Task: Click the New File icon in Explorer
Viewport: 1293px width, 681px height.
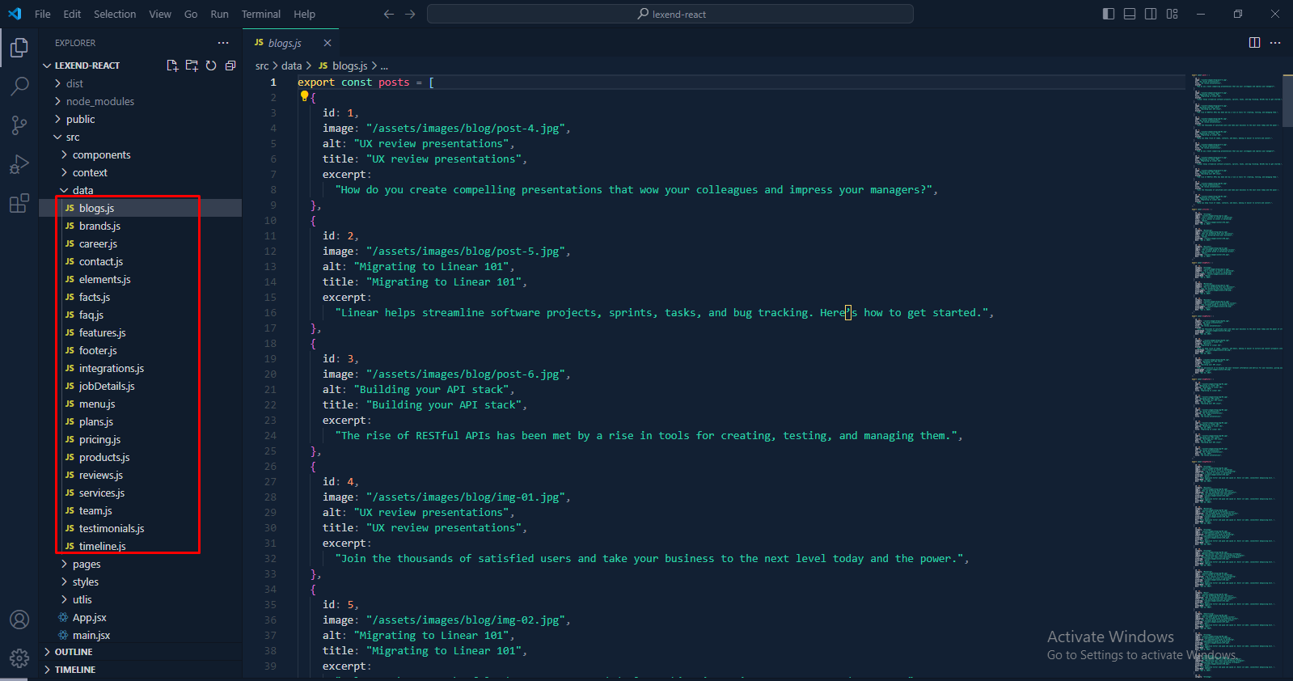Action: click(x=172, y=66)
